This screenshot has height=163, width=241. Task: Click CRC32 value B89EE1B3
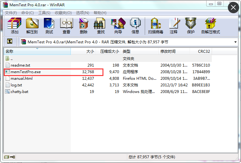201,85
